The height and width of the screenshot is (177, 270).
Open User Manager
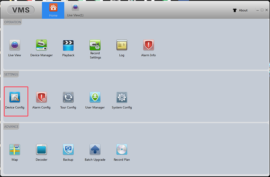(95, 98)
